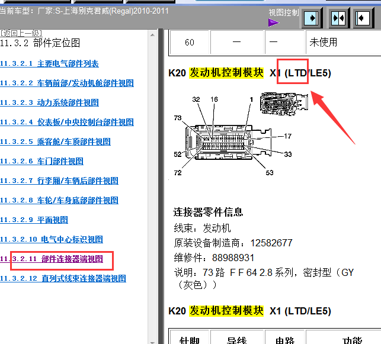
Task: Click the second K20 发动机控制模块 X1 heading
Action: coord(250,311)
